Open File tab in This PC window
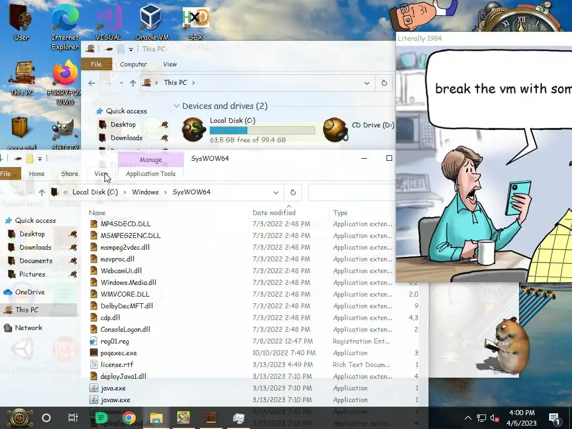 coord(96,64)
